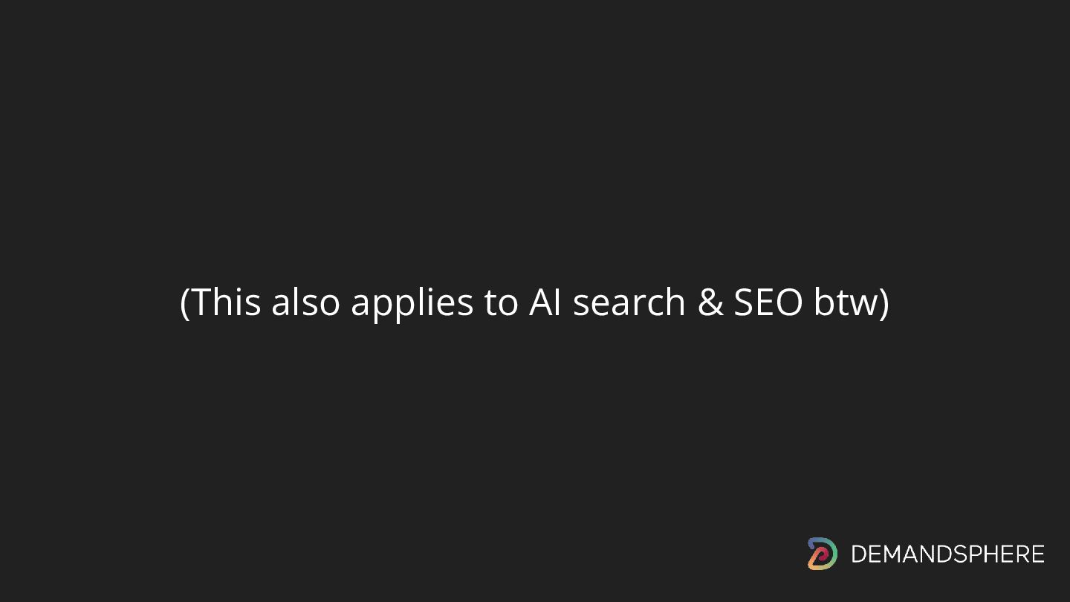
Task: Click the closing parenthesis after "btw"
Action: pyautogui.click(x=883, y=303)
